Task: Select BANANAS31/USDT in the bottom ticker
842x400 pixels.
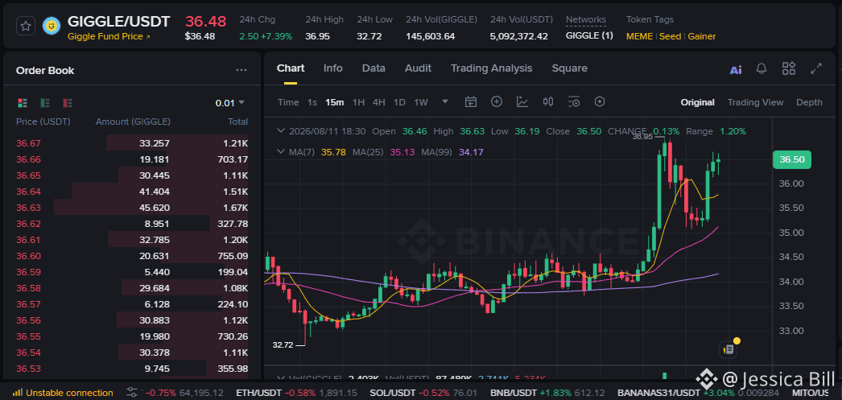Action: (x=660, y=393)
